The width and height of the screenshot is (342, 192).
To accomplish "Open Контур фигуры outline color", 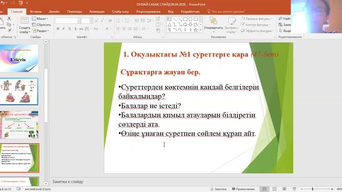I will point(255,25).
